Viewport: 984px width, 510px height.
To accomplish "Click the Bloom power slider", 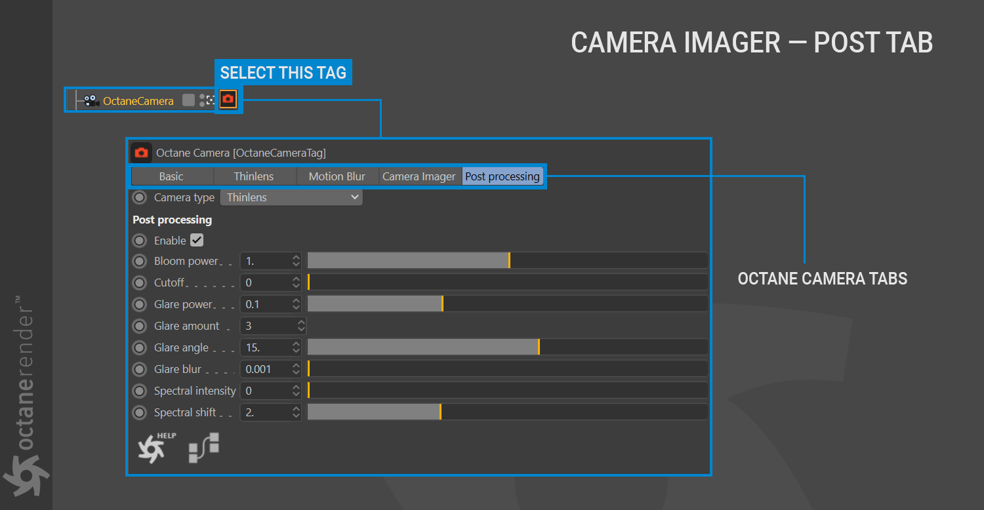I will [x=507, y=261].
